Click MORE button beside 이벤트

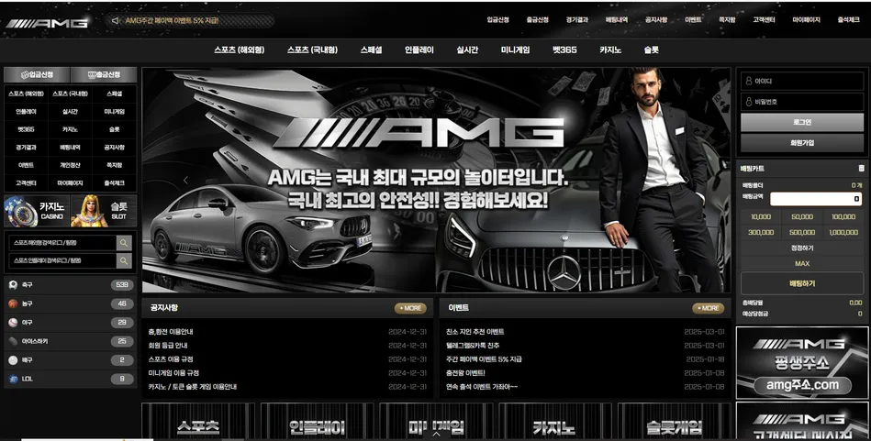pyautogui.click(x=709, y=308)
